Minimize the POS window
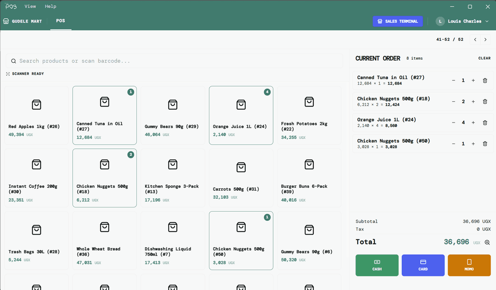 pyautogui.click(x=452, y=6)
